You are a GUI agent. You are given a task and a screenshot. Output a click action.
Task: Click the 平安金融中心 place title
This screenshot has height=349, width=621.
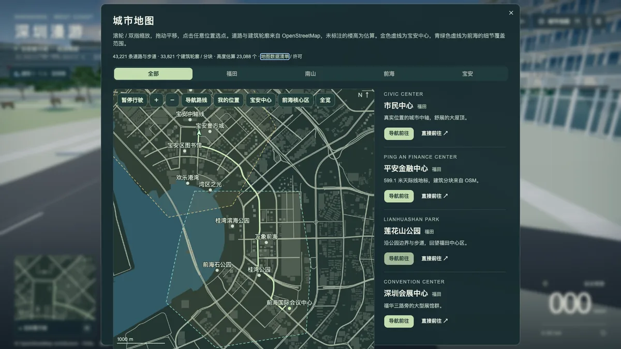406,169
